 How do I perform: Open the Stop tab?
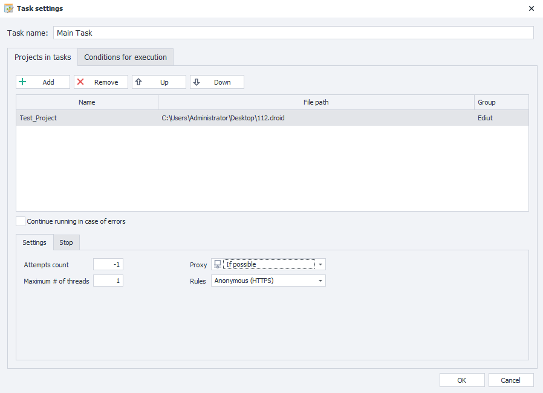click(x=66, y=242)
